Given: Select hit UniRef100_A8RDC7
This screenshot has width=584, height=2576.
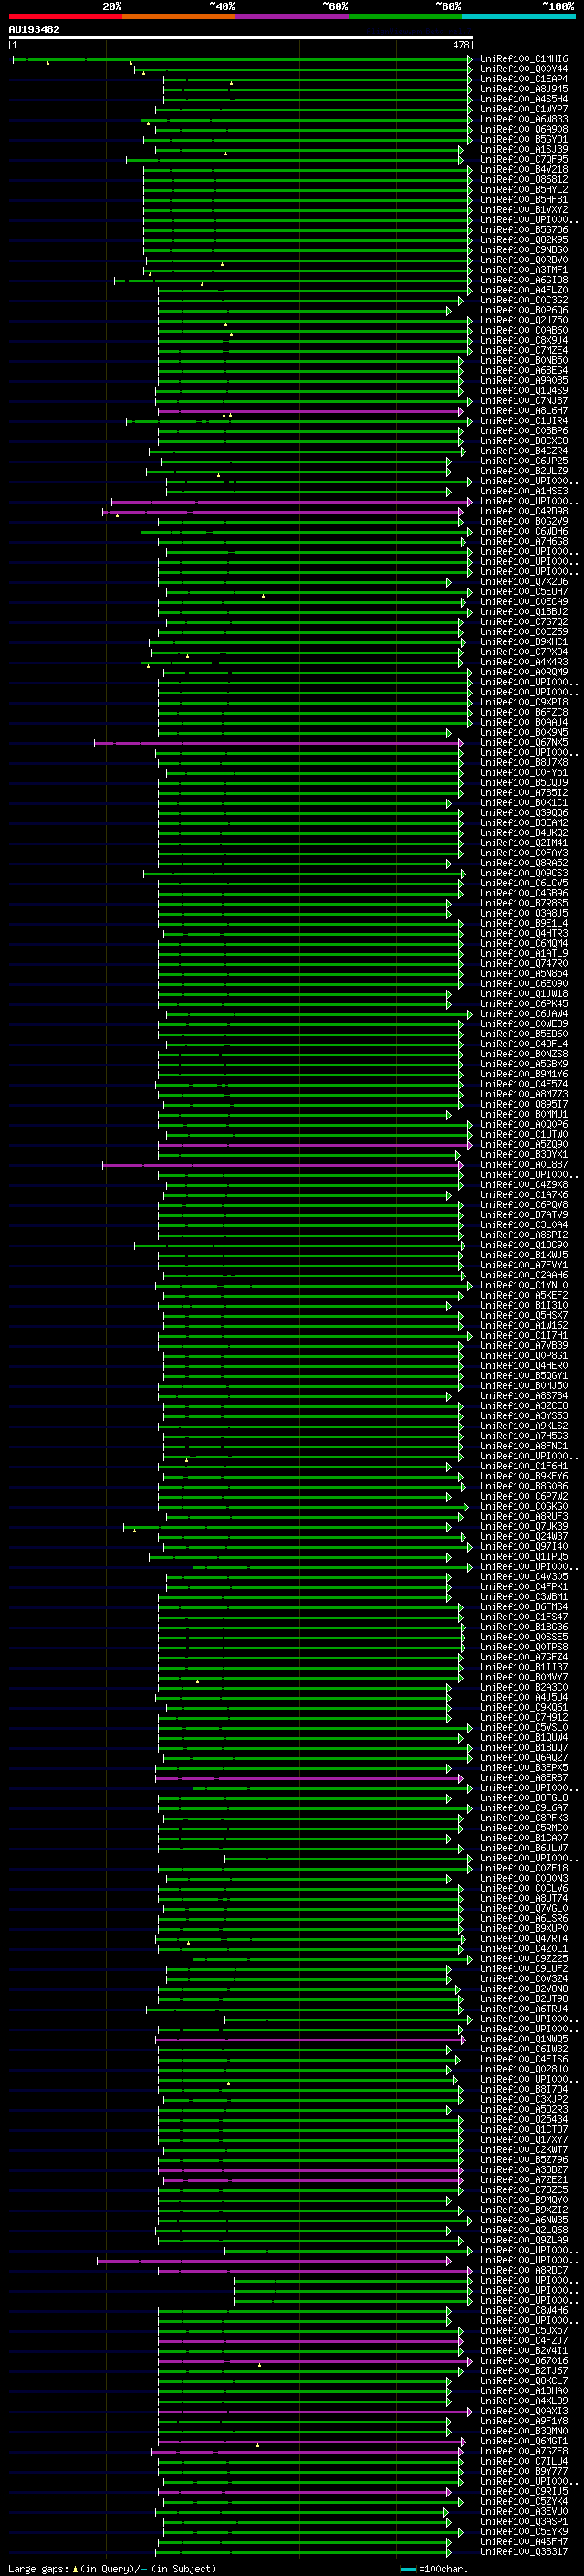Looking at the screenshot, I should coord(524,2270).
